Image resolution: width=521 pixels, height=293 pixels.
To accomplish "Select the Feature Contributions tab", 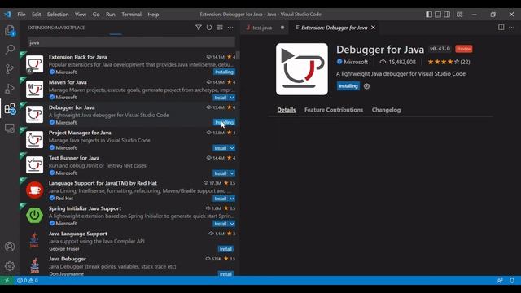I will 334,110.
